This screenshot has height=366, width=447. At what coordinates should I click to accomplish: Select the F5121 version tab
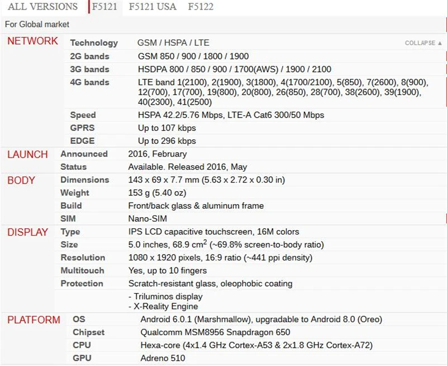pyautogui.click(x=104, y=6)
